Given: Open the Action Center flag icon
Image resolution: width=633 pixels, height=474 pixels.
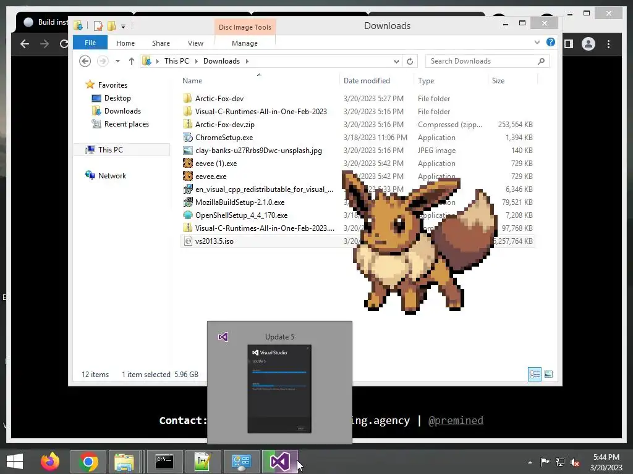Looking at the screenshot, I should click(545, 462).
